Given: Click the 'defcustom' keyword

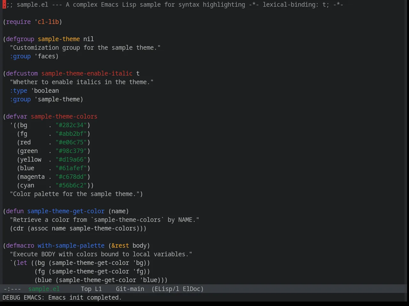Looking at the screenshot, I should (x=22, y=73).
